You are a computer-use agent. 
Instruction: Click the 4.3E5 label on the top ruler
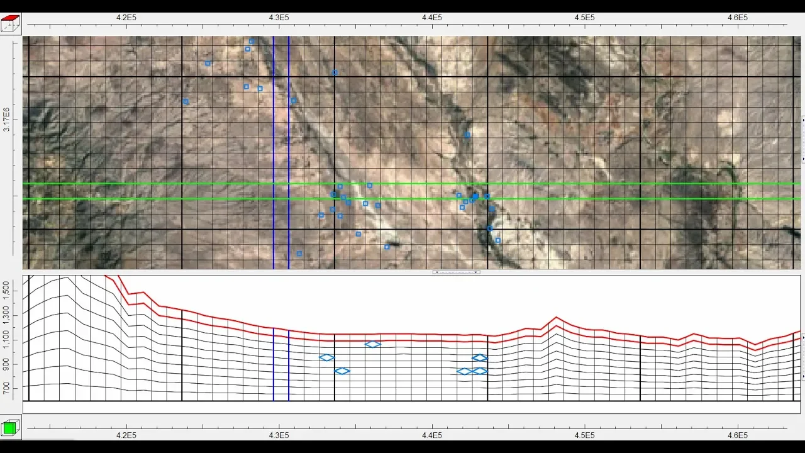point(279,18)
